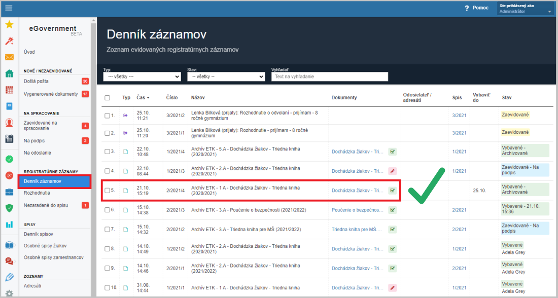
Task: Click the sidebar vertical scrollbar
Action: click(94, 157)
